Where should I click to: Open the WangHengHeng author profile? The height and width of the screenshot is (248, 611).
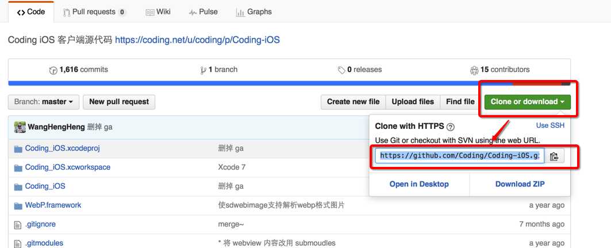coord(56,127)
